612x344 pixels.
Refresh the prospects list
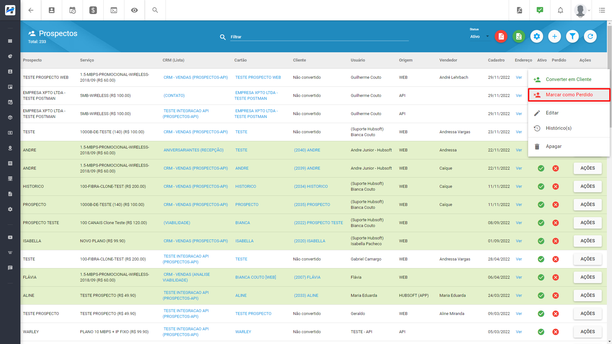(590, 36)
